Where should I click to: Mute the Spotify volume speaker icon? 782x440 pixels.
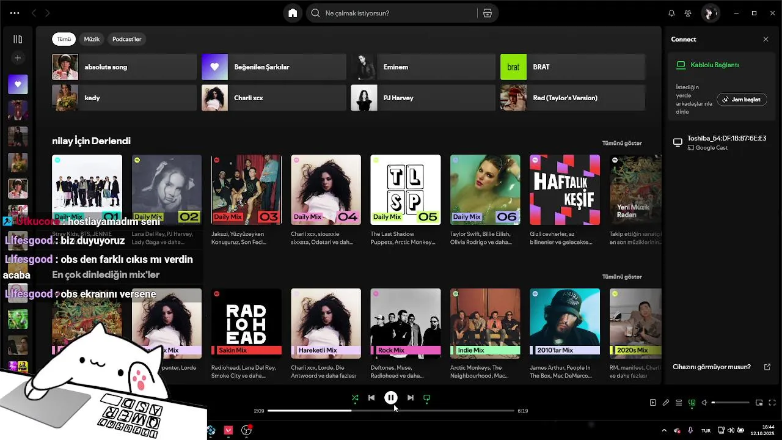(x=704, y=403)
